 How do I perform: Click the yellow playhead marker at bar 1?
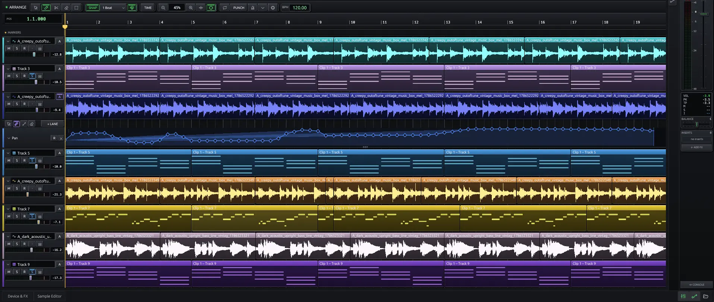pos(65,27)
